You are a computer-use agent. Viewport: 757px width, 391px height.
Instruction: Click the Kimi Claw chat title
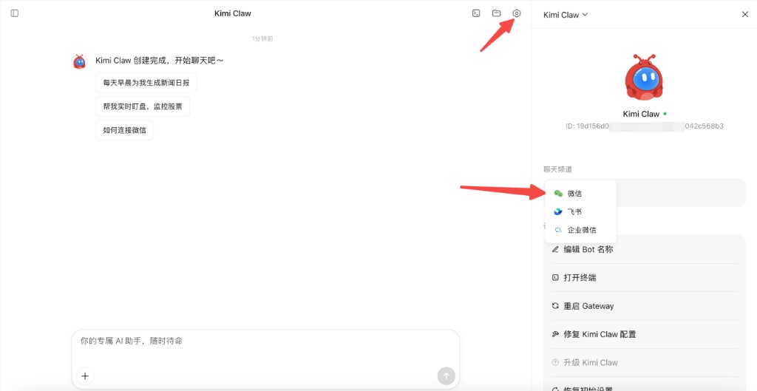(233, 13)
